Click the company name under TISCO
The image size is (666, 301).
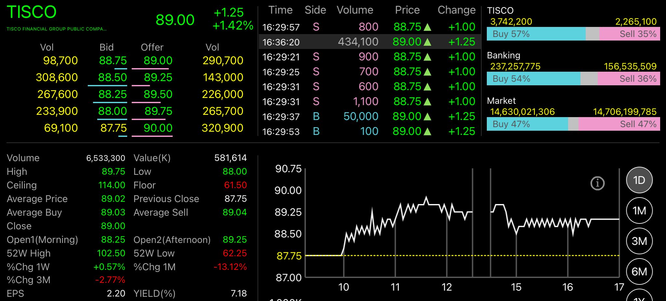pyautogui.click(x=57, y=29)
